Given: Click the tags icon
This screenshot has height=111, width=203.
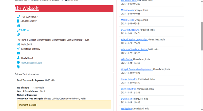Looking at the screenshot, I should pos(19,67).
